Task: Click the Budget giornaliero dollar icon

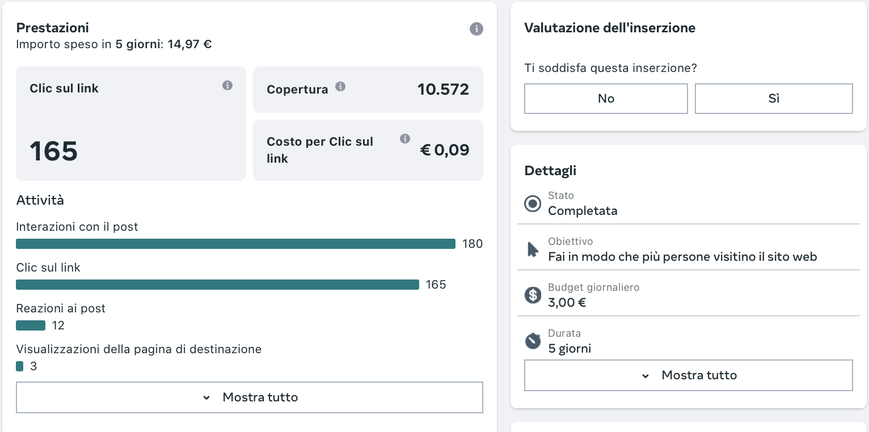Action: 533,295
